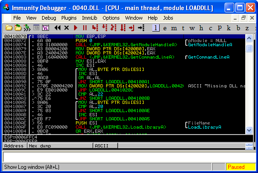Click the ASCII column header
The width and height of the screenshot is (258, 173).
point(106,146)
